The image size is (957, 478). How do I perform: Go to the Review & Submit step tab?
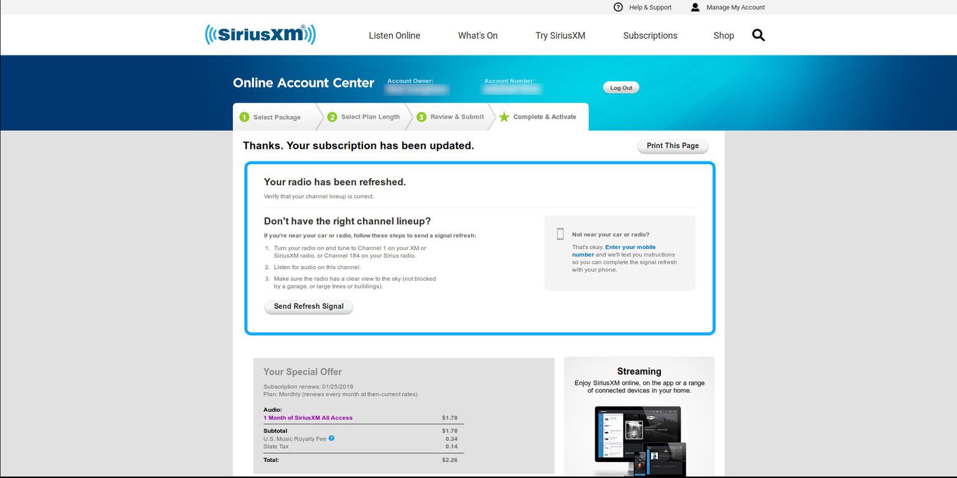click(452, 117)
